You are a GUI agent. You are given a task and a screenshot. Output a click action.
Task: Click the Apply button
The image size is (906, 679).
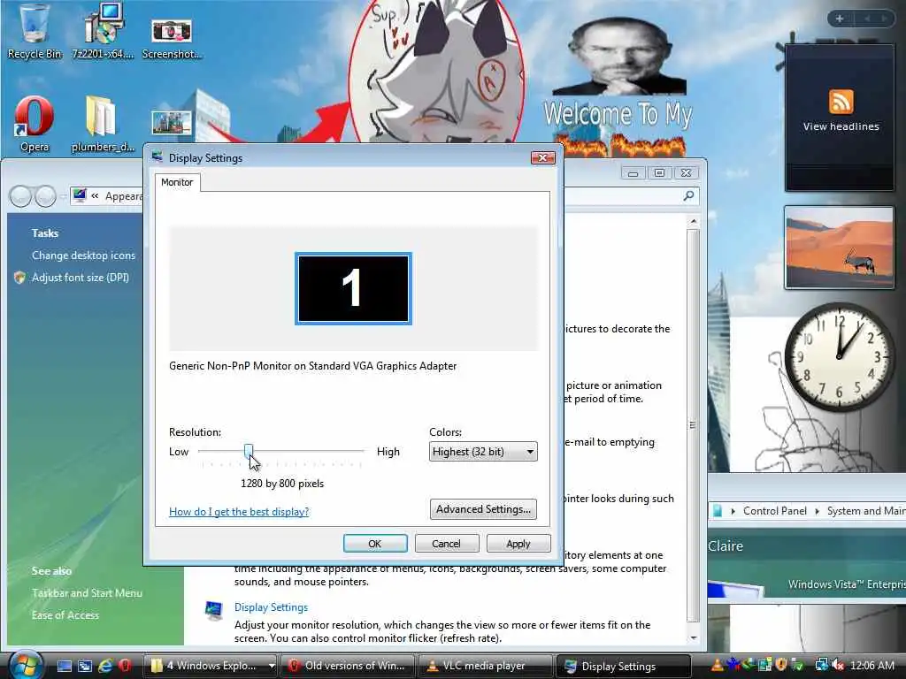coord(518,544)
